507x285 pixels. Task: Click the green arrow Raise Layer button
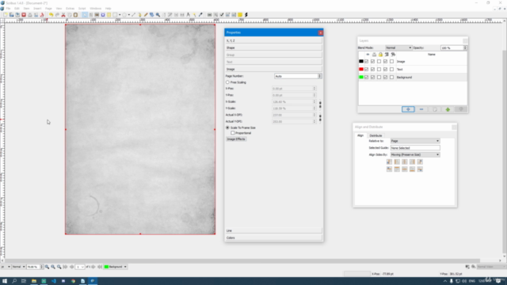click(448, 109)
